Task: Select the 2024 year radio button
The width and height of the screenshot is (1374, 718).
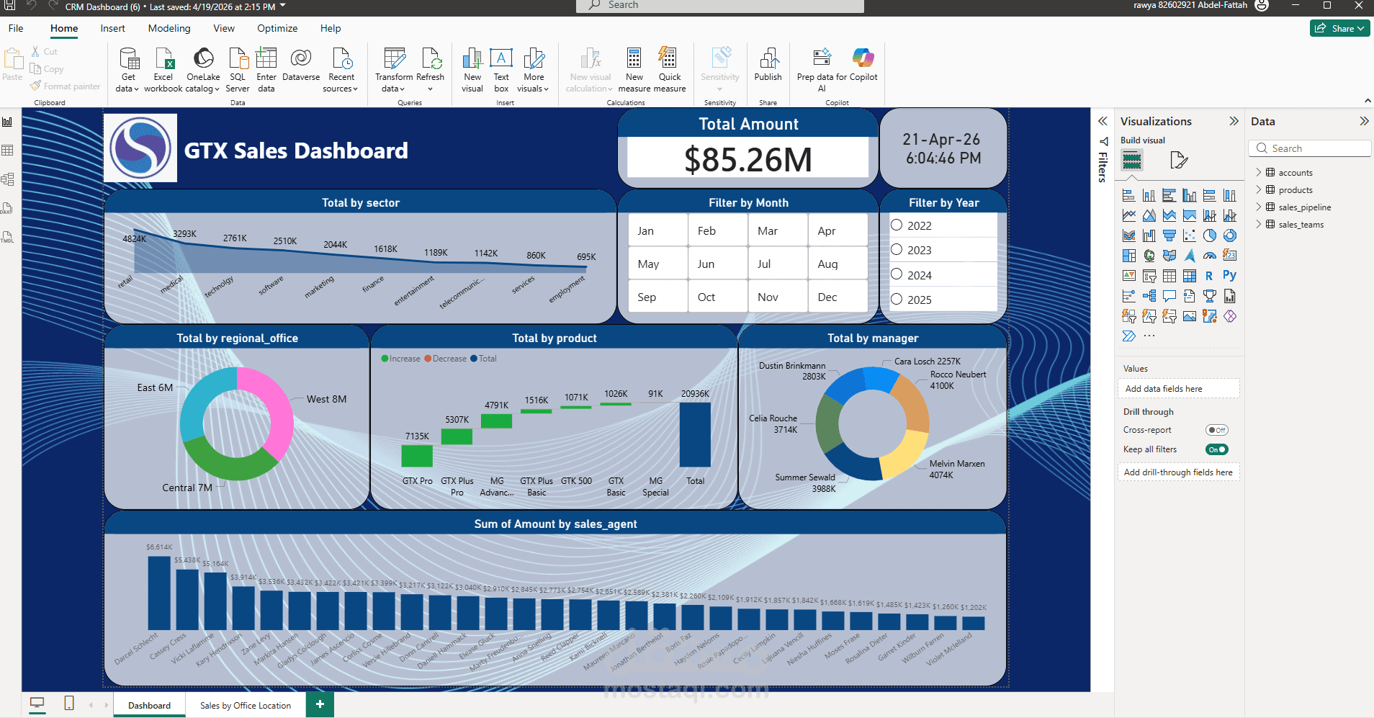Action: pyautogui.click(x=897, y=274)
